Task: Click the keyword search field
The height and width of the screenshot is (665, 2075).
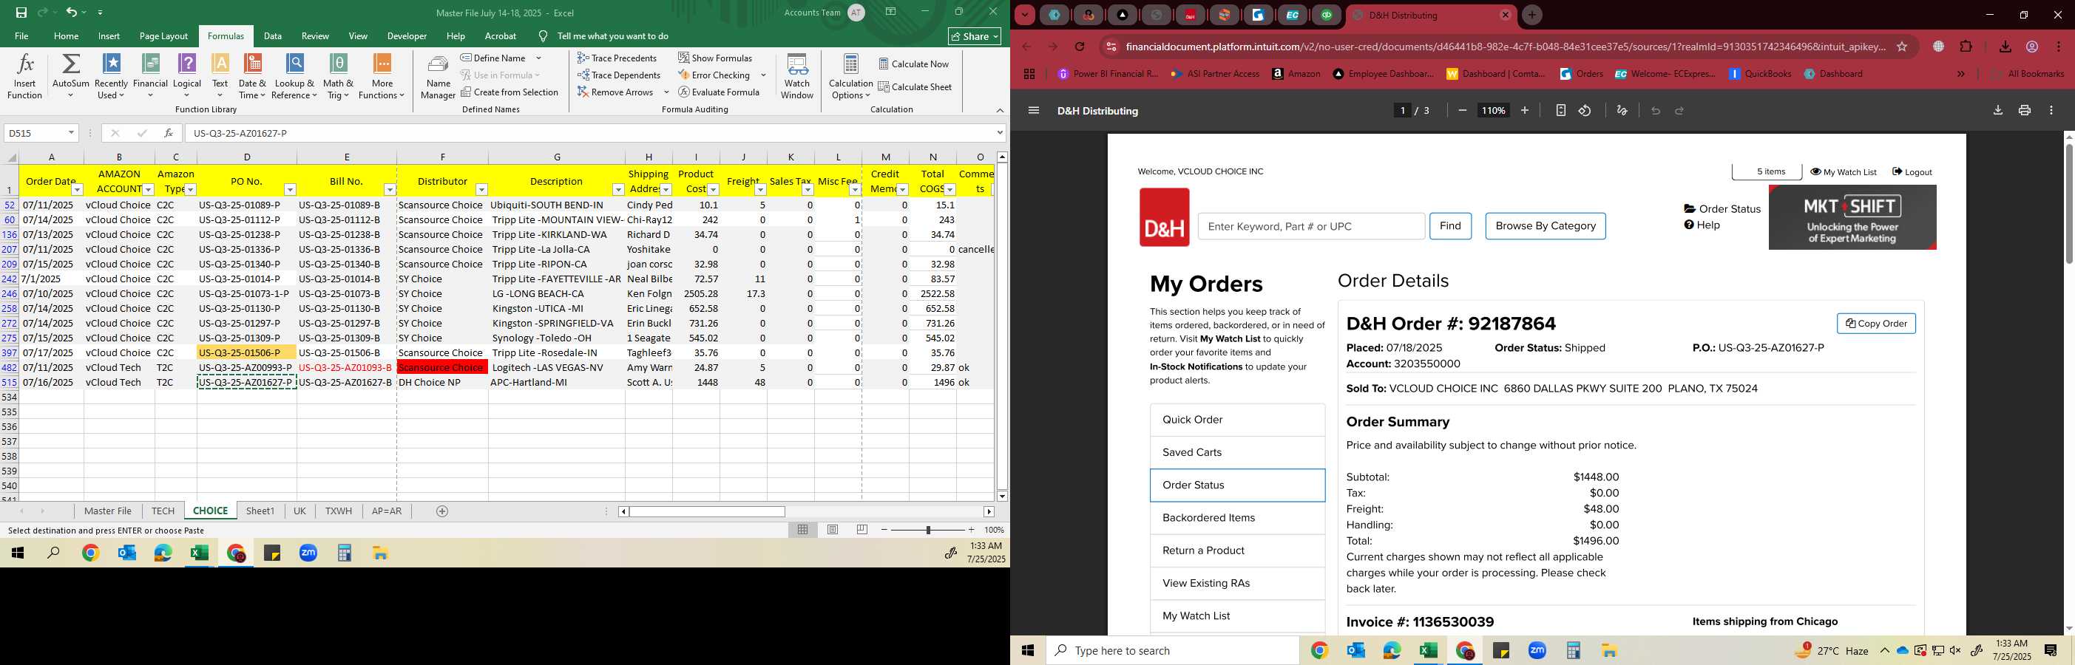Action: [1311, 226]
